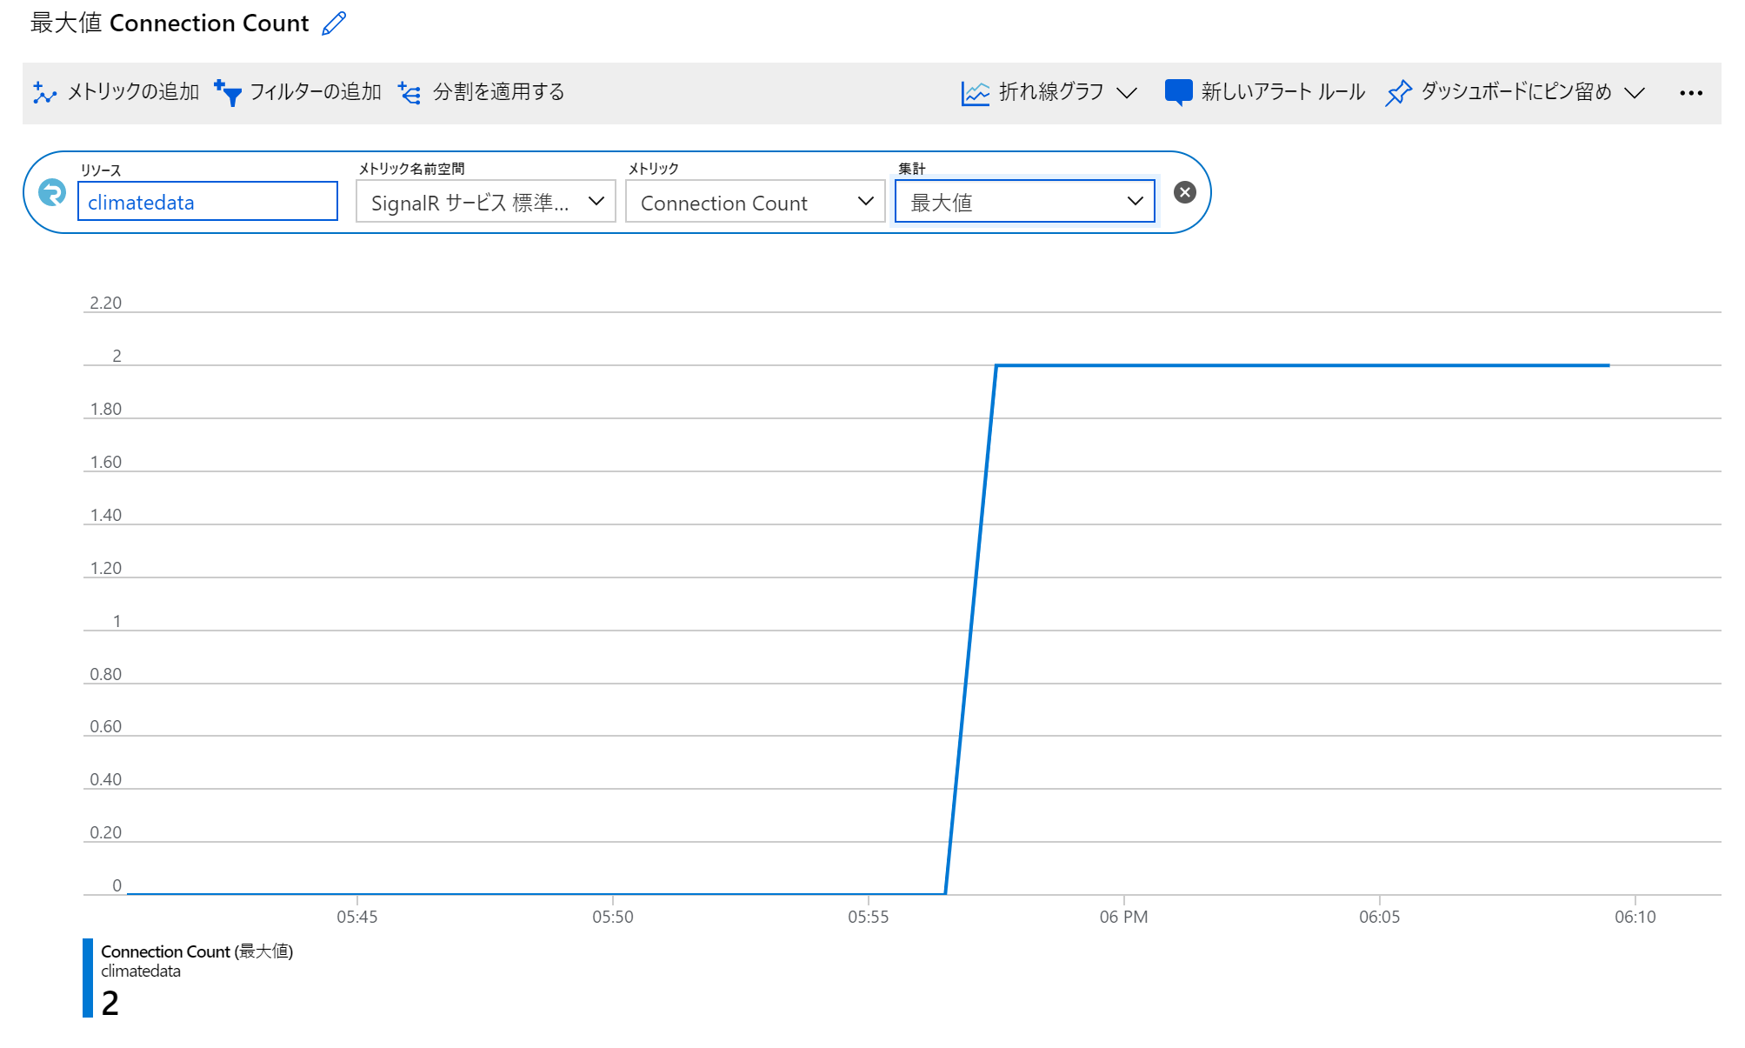The height and width of the screenshot is (1048, 1745).
Task: Open the more options ellipsis menu
Action: 1690,92
